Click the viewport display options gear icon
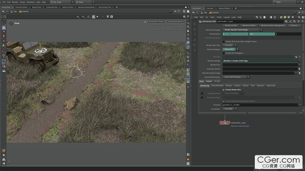Image resolution: width=305 pixels, height=171 pixels. (184, 17)
